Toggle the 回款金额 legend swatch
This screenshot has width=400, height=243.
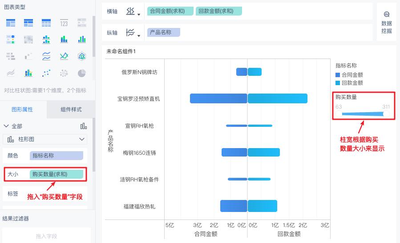coord(338,83)
